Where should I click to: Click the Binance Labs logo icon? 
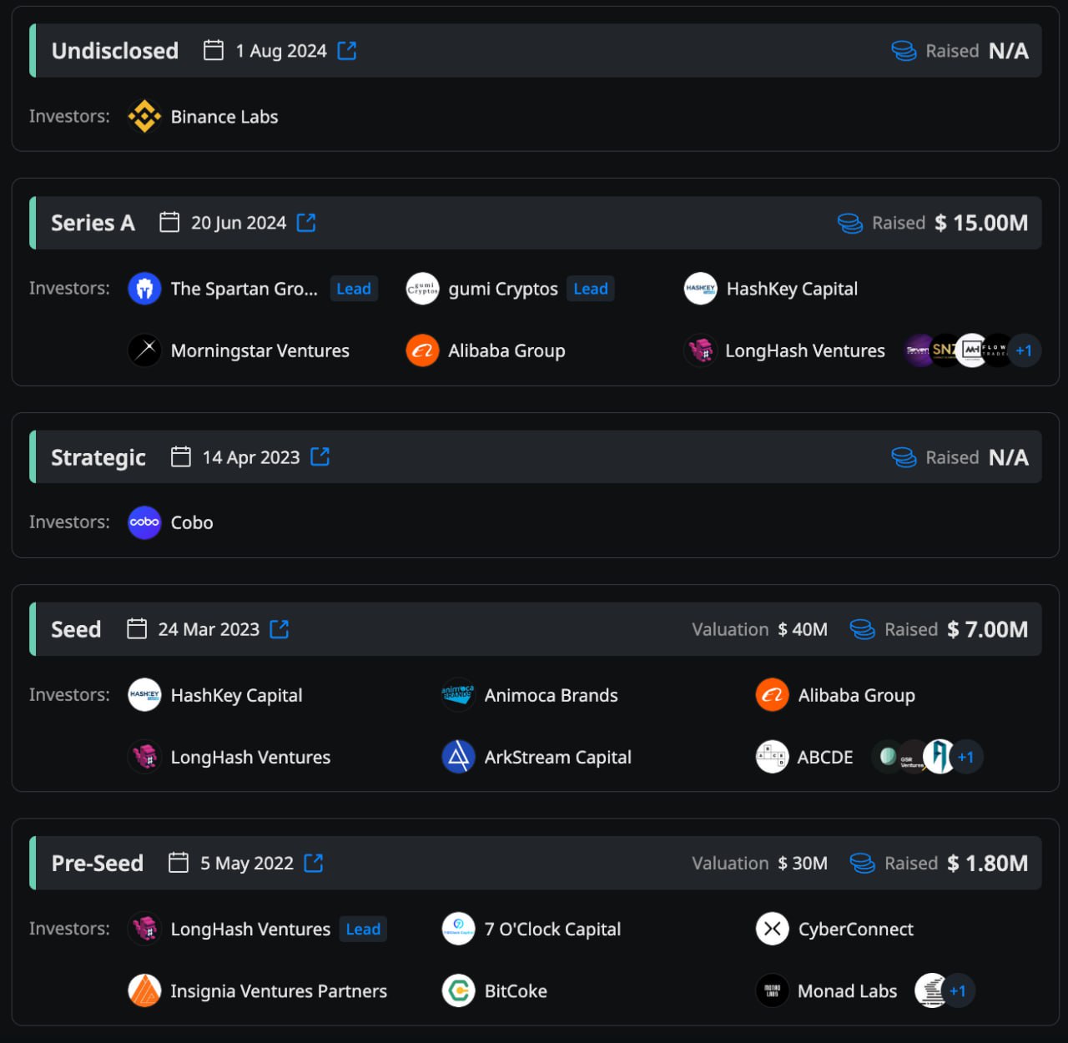click(x=144, y=117)
